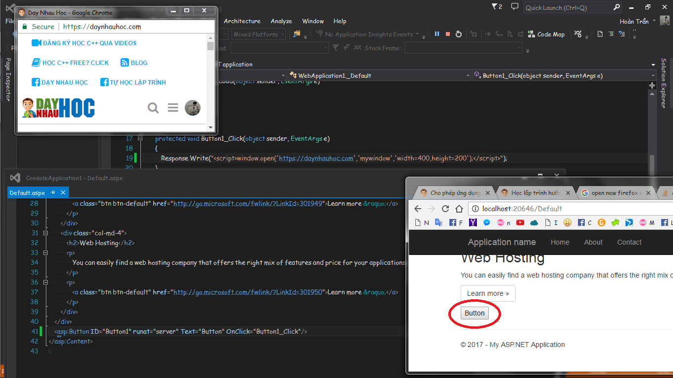
Task: Click the feedback speech bubble icon
Action: click(515, 7)
